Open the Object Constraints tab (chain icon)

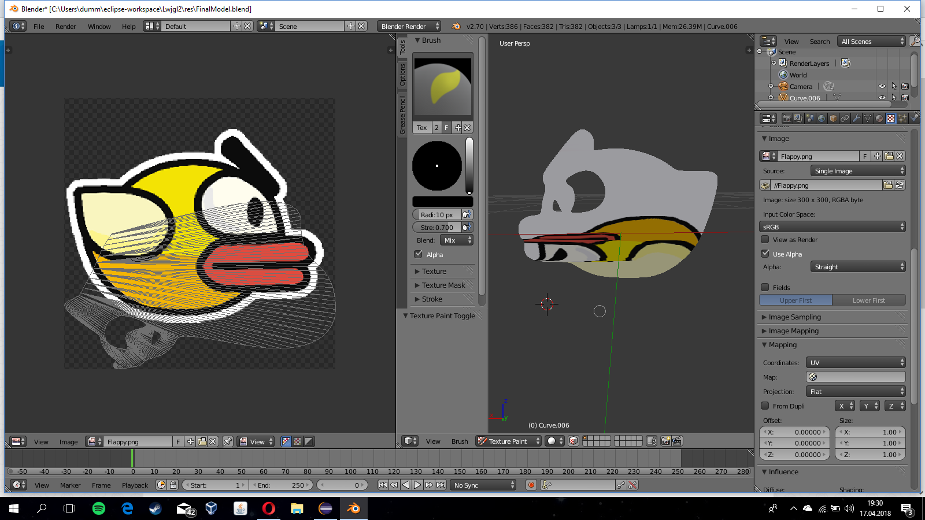coord(845,118)
